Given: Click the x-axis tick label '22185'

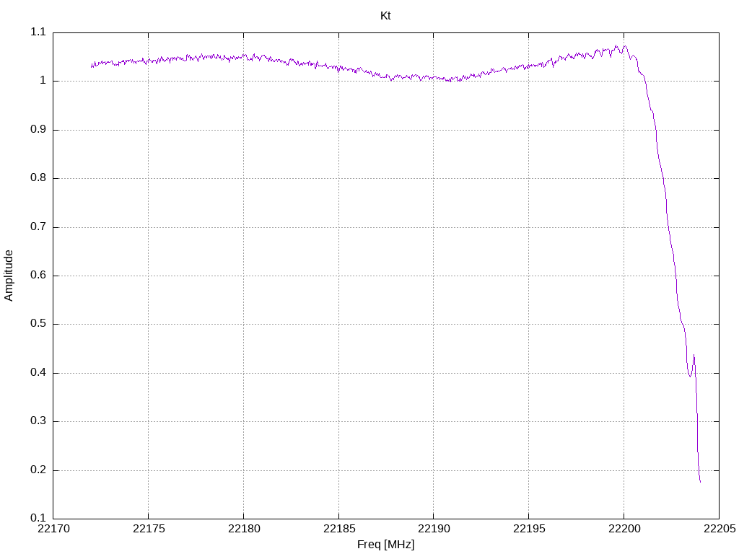Looking at the screenshot, I should coord(339,529).
